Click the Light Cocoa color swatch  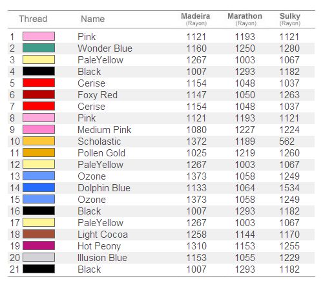click(x=39, y=234)
